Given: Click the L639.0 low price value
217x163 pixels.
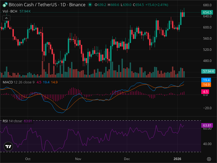Looking at the screenshot, I should tap(126, 5).
